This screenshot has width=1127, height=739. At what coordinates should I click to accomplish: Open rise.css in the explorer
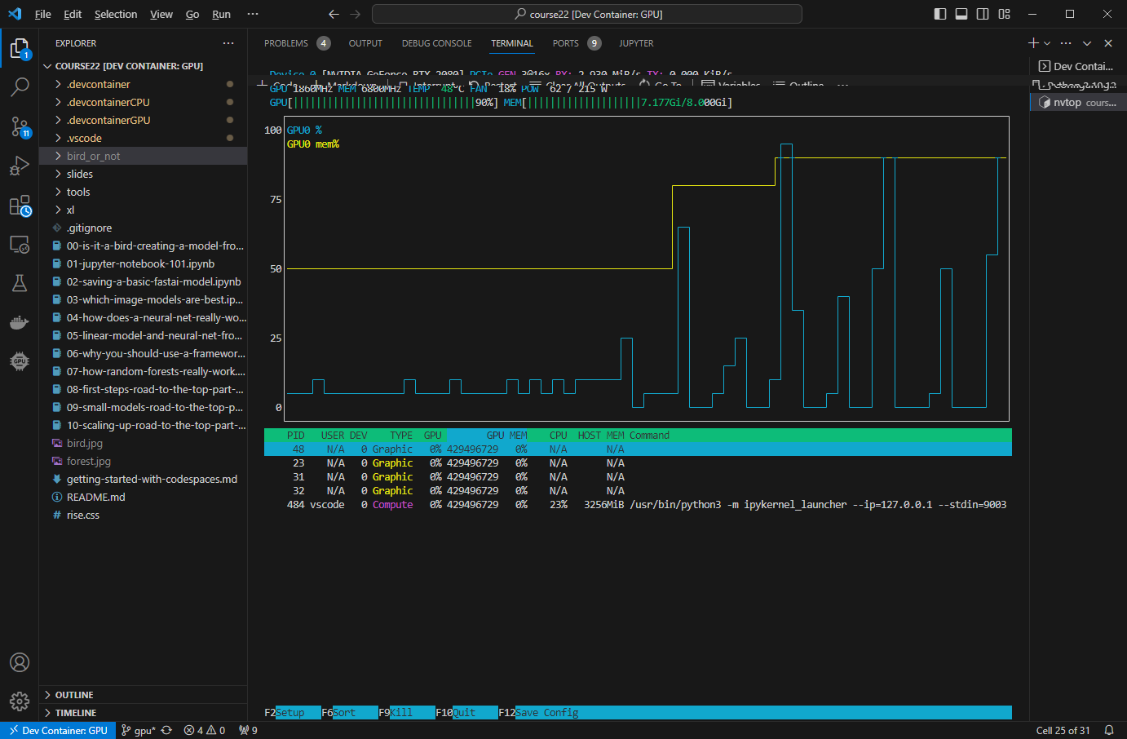pyautogui.click(x=143, y=515)
